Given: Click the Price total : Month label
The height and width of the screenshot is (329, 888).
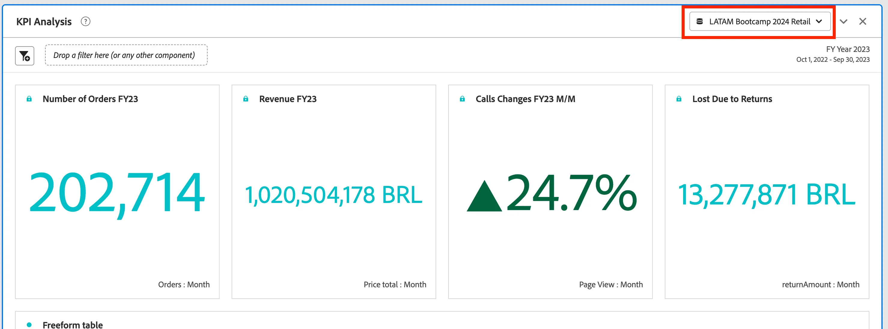Looking at the screenshot, I should coord(395,285).
